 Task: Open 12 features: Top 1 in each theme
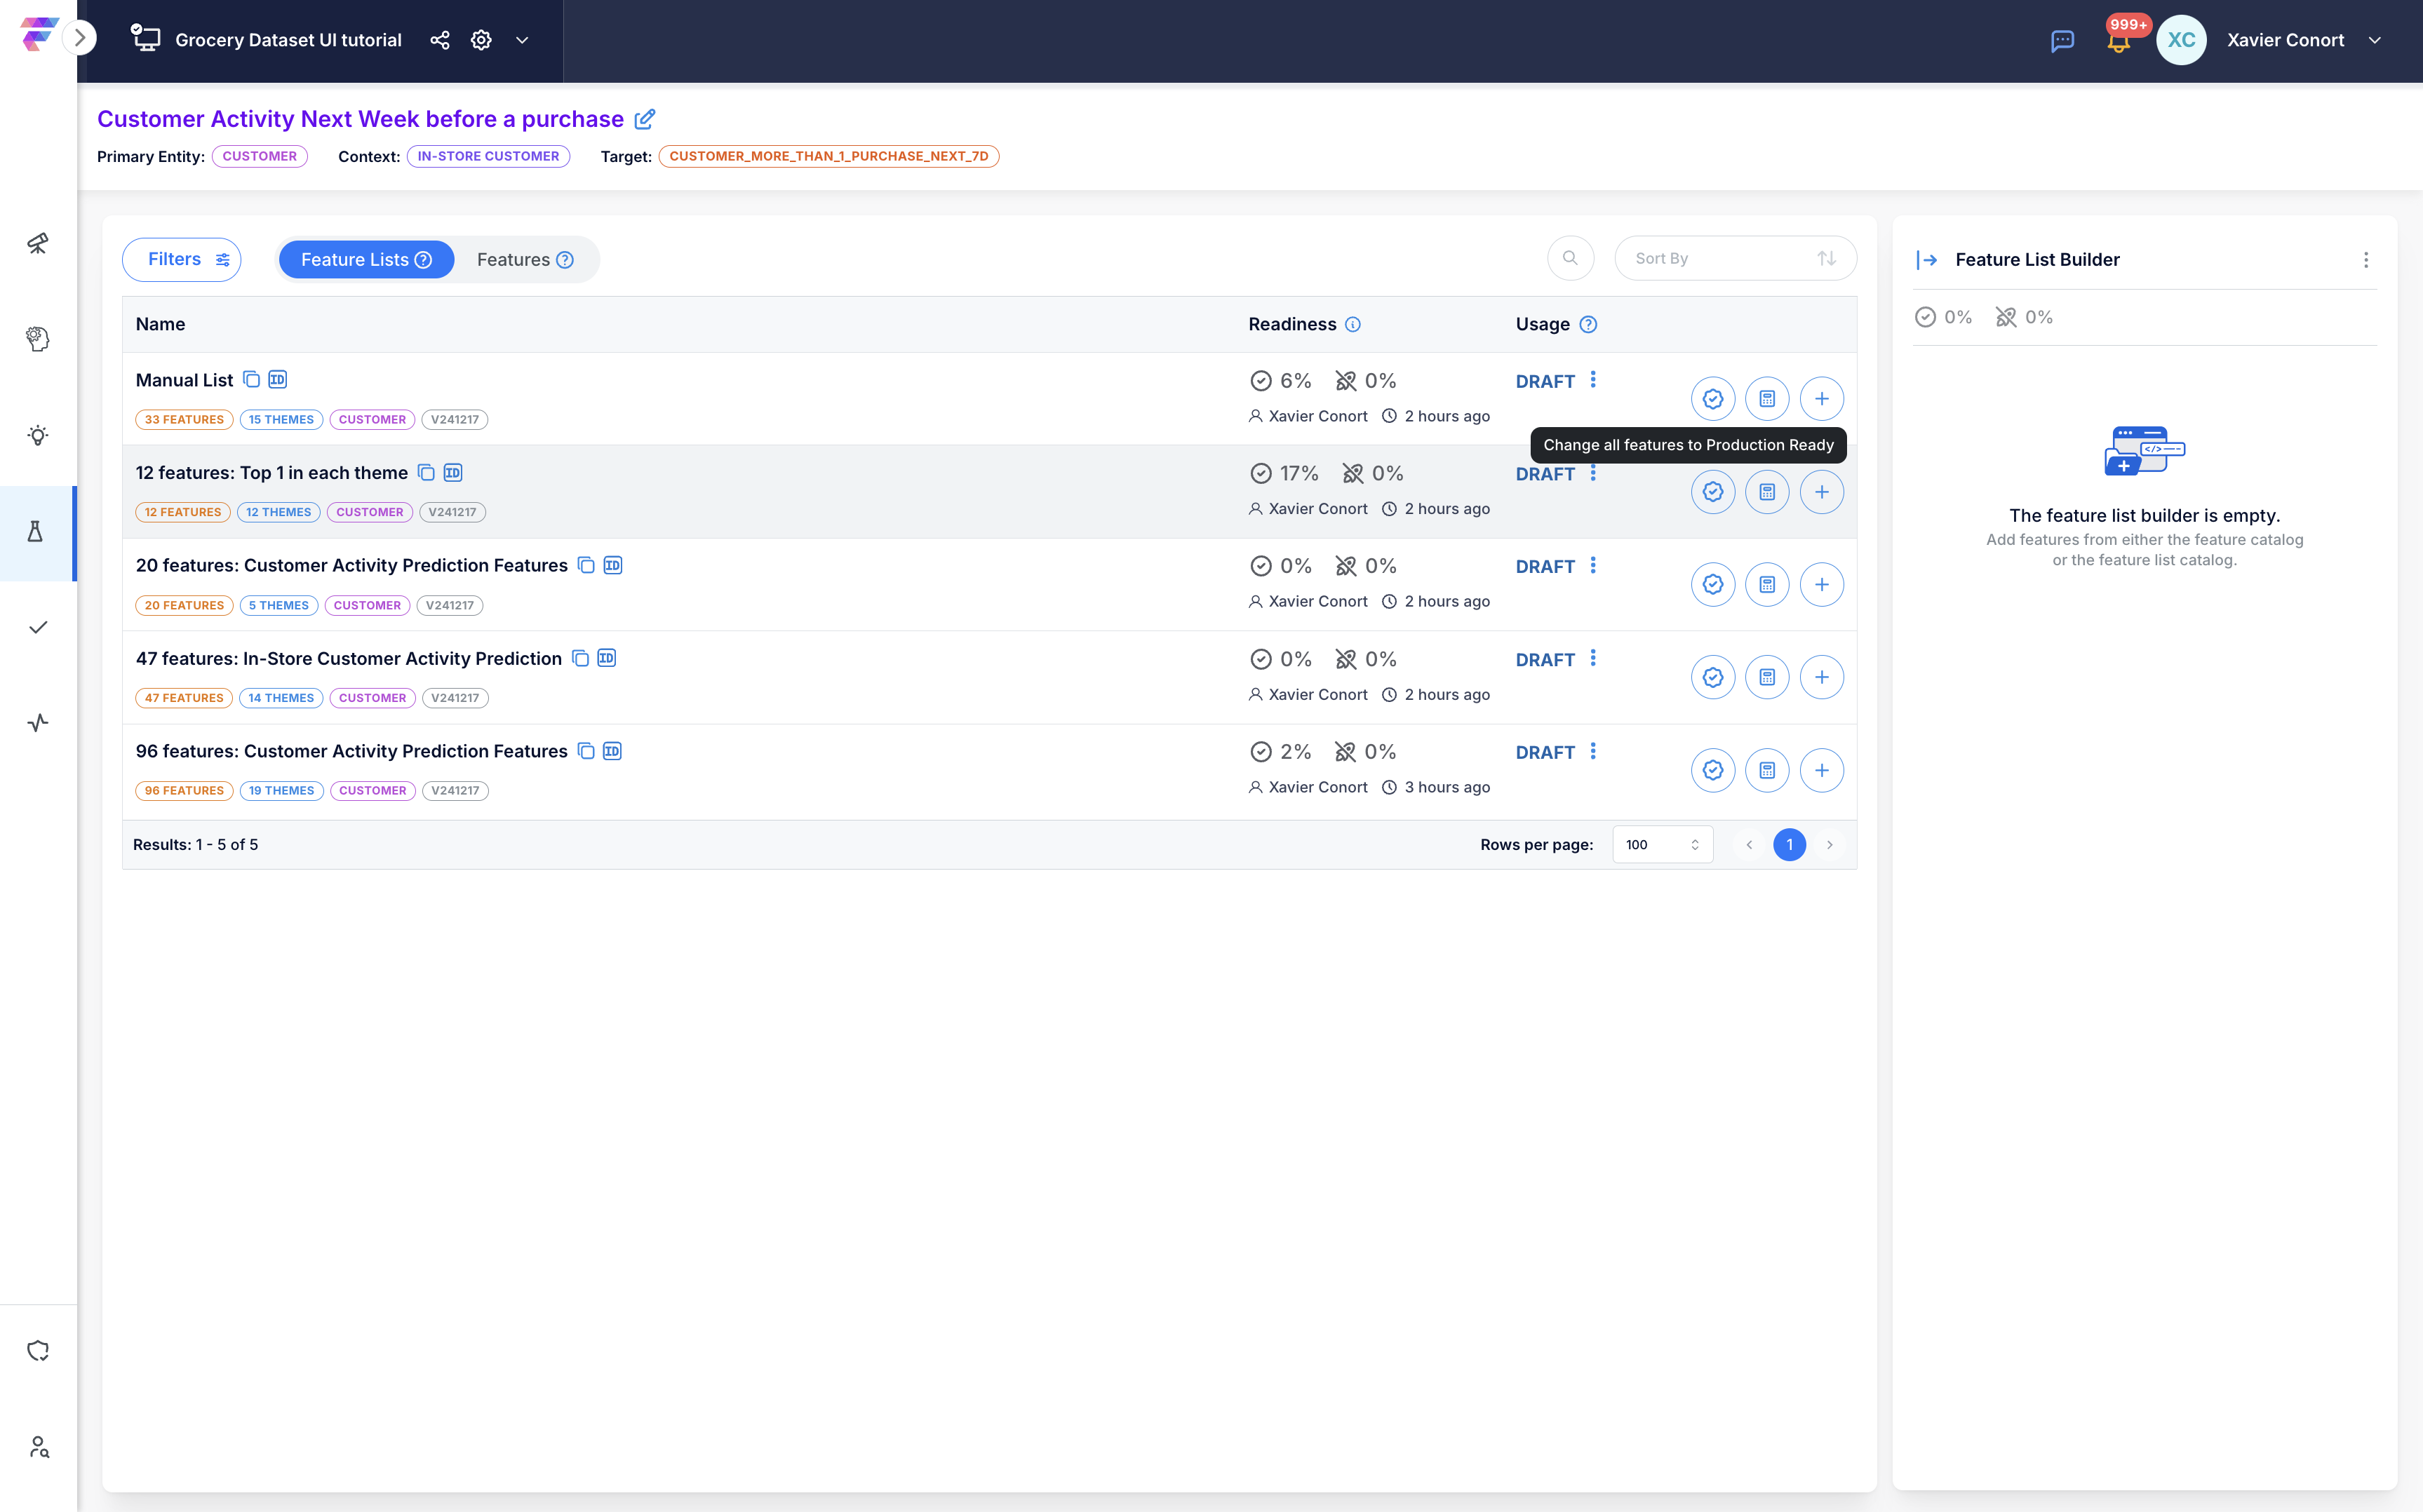pyautogui.click(x=272, y=473)
